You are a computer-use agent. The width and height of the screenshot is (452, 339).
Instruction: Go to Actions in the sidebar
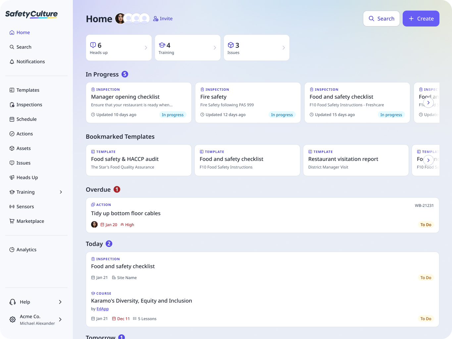click(25, 134)
